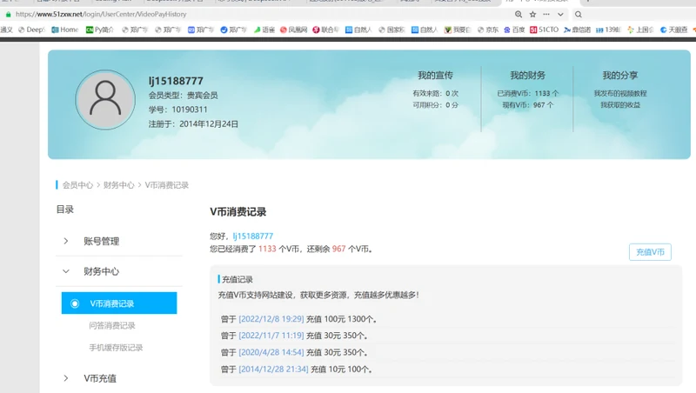The width and height of the screenshot is (696, 393).
Task: Click the search magnifier icon beside address bar
Action: (x=579, y=14)
